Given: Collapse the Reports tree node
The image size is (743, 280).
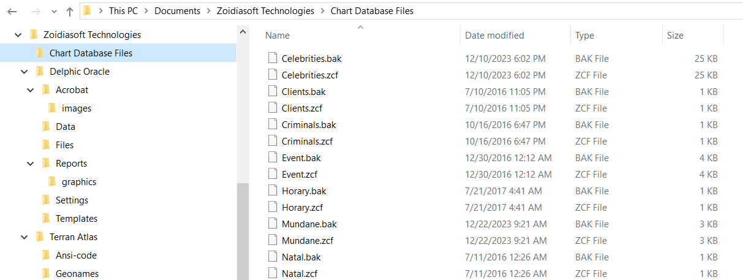Looking at the screenshot, I should point(30,164).
